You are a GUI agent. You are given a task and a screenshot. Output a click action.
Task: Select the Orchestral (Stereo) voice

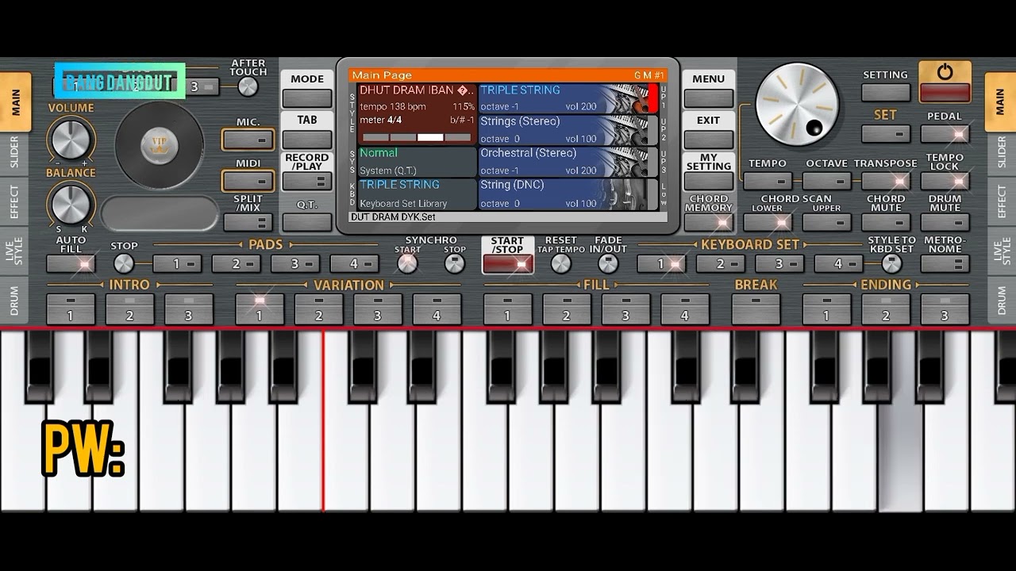(568, 163)
